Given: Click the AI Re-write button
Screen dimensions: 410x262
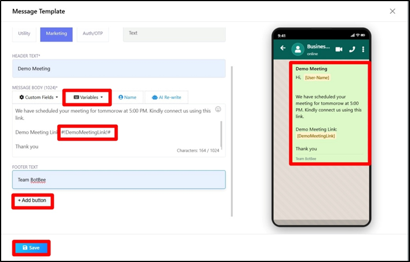Looking at the screenshot, I should [x=166, y=97].
